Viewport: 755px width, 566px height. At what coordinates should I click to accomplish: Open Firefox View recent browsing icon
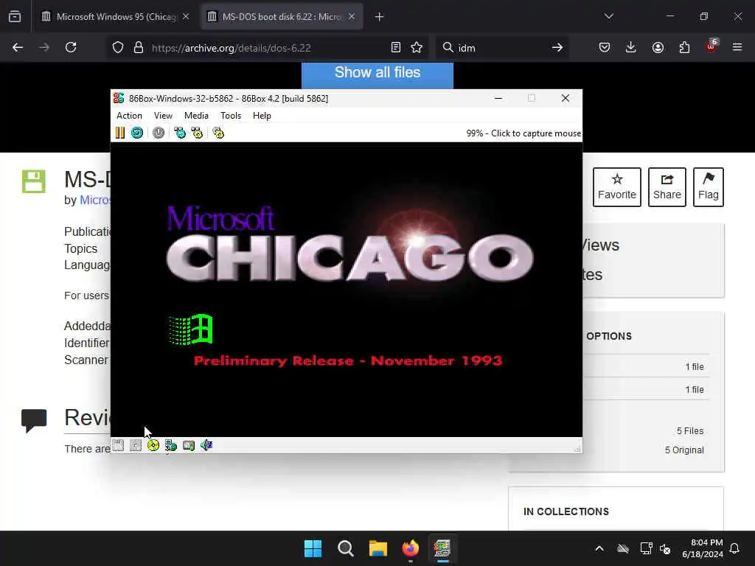click(x=15, y=17)
